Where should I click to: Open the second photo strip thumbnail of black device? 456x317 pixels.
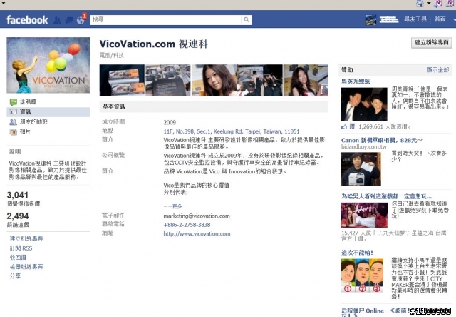tap(168, 80)
